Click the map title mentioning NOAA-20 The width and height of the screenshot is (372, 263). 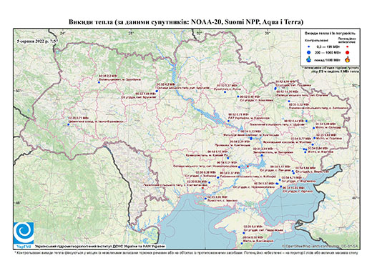point(186,22)
